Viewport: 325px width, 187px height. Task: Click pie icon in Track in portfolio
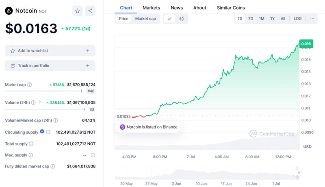click(x=13, y=66)
